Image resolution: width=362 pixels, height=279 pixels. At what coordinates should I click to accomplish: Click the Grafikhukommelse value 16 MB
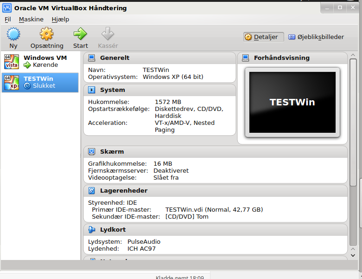(163, 164)
